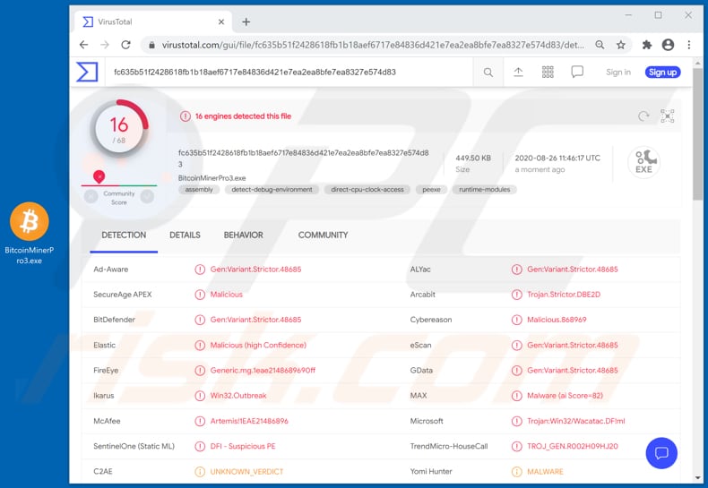Click the BitcoinMinerPro3.exe file name text

click(212, 178)
